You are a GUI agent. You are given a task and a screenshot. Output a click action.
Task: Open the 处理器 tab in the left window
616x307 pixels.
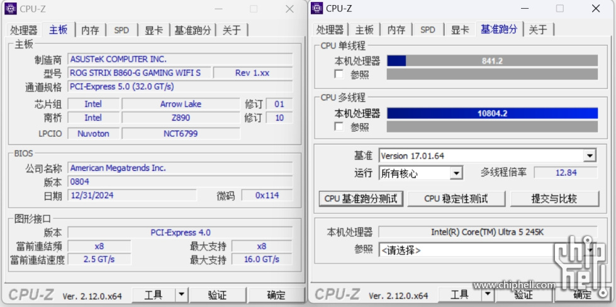click(x=24, y=30)
